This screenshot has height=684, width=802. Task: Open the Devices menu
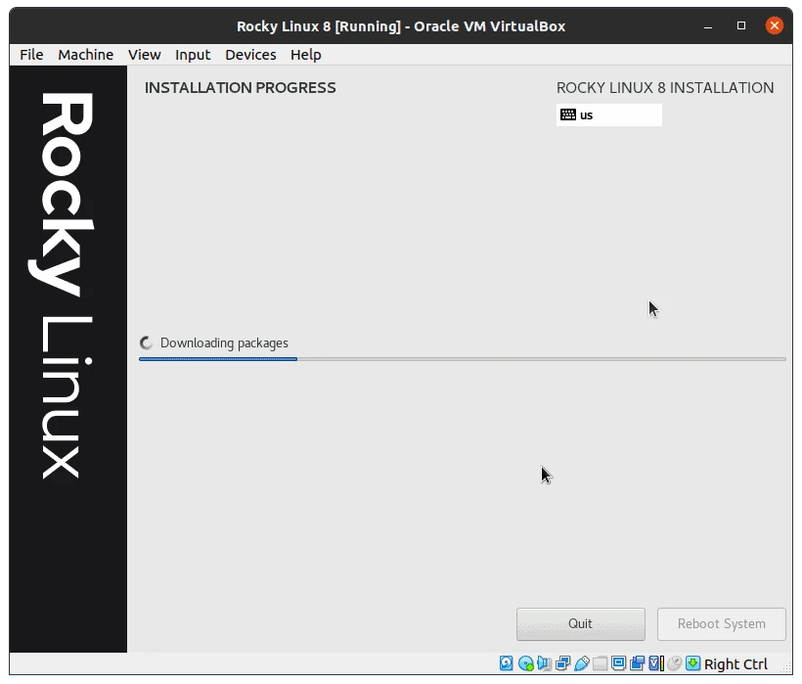click(x=250, y=55)
